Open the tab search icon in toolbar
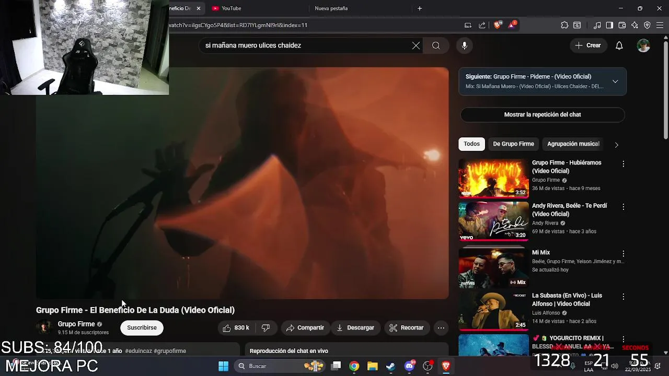Screen dimensions: 669x376 [577, 25]
